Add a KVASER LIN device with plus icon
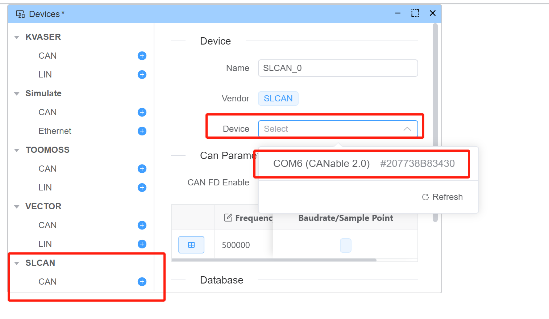Image resolution: width=549 pixels, height=319 pixels. 142,75
